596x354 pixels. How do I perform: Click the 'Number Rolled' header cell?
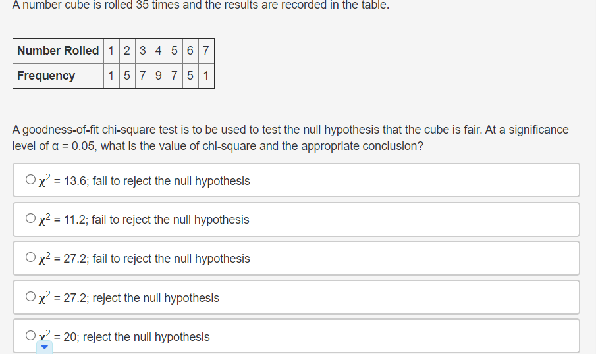[x=58, y=51]
